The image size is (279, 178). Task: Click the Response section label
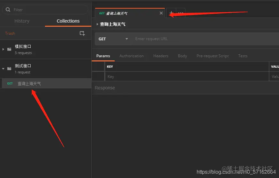point(105,88)
